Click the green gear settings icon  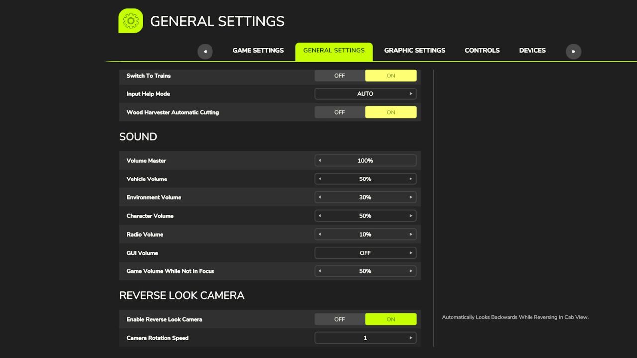click(131, 21)
